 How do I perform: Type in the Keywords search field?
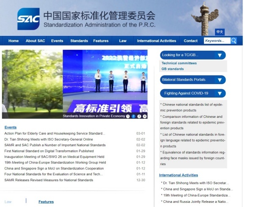pyautogui.click(x=217, y=41)
